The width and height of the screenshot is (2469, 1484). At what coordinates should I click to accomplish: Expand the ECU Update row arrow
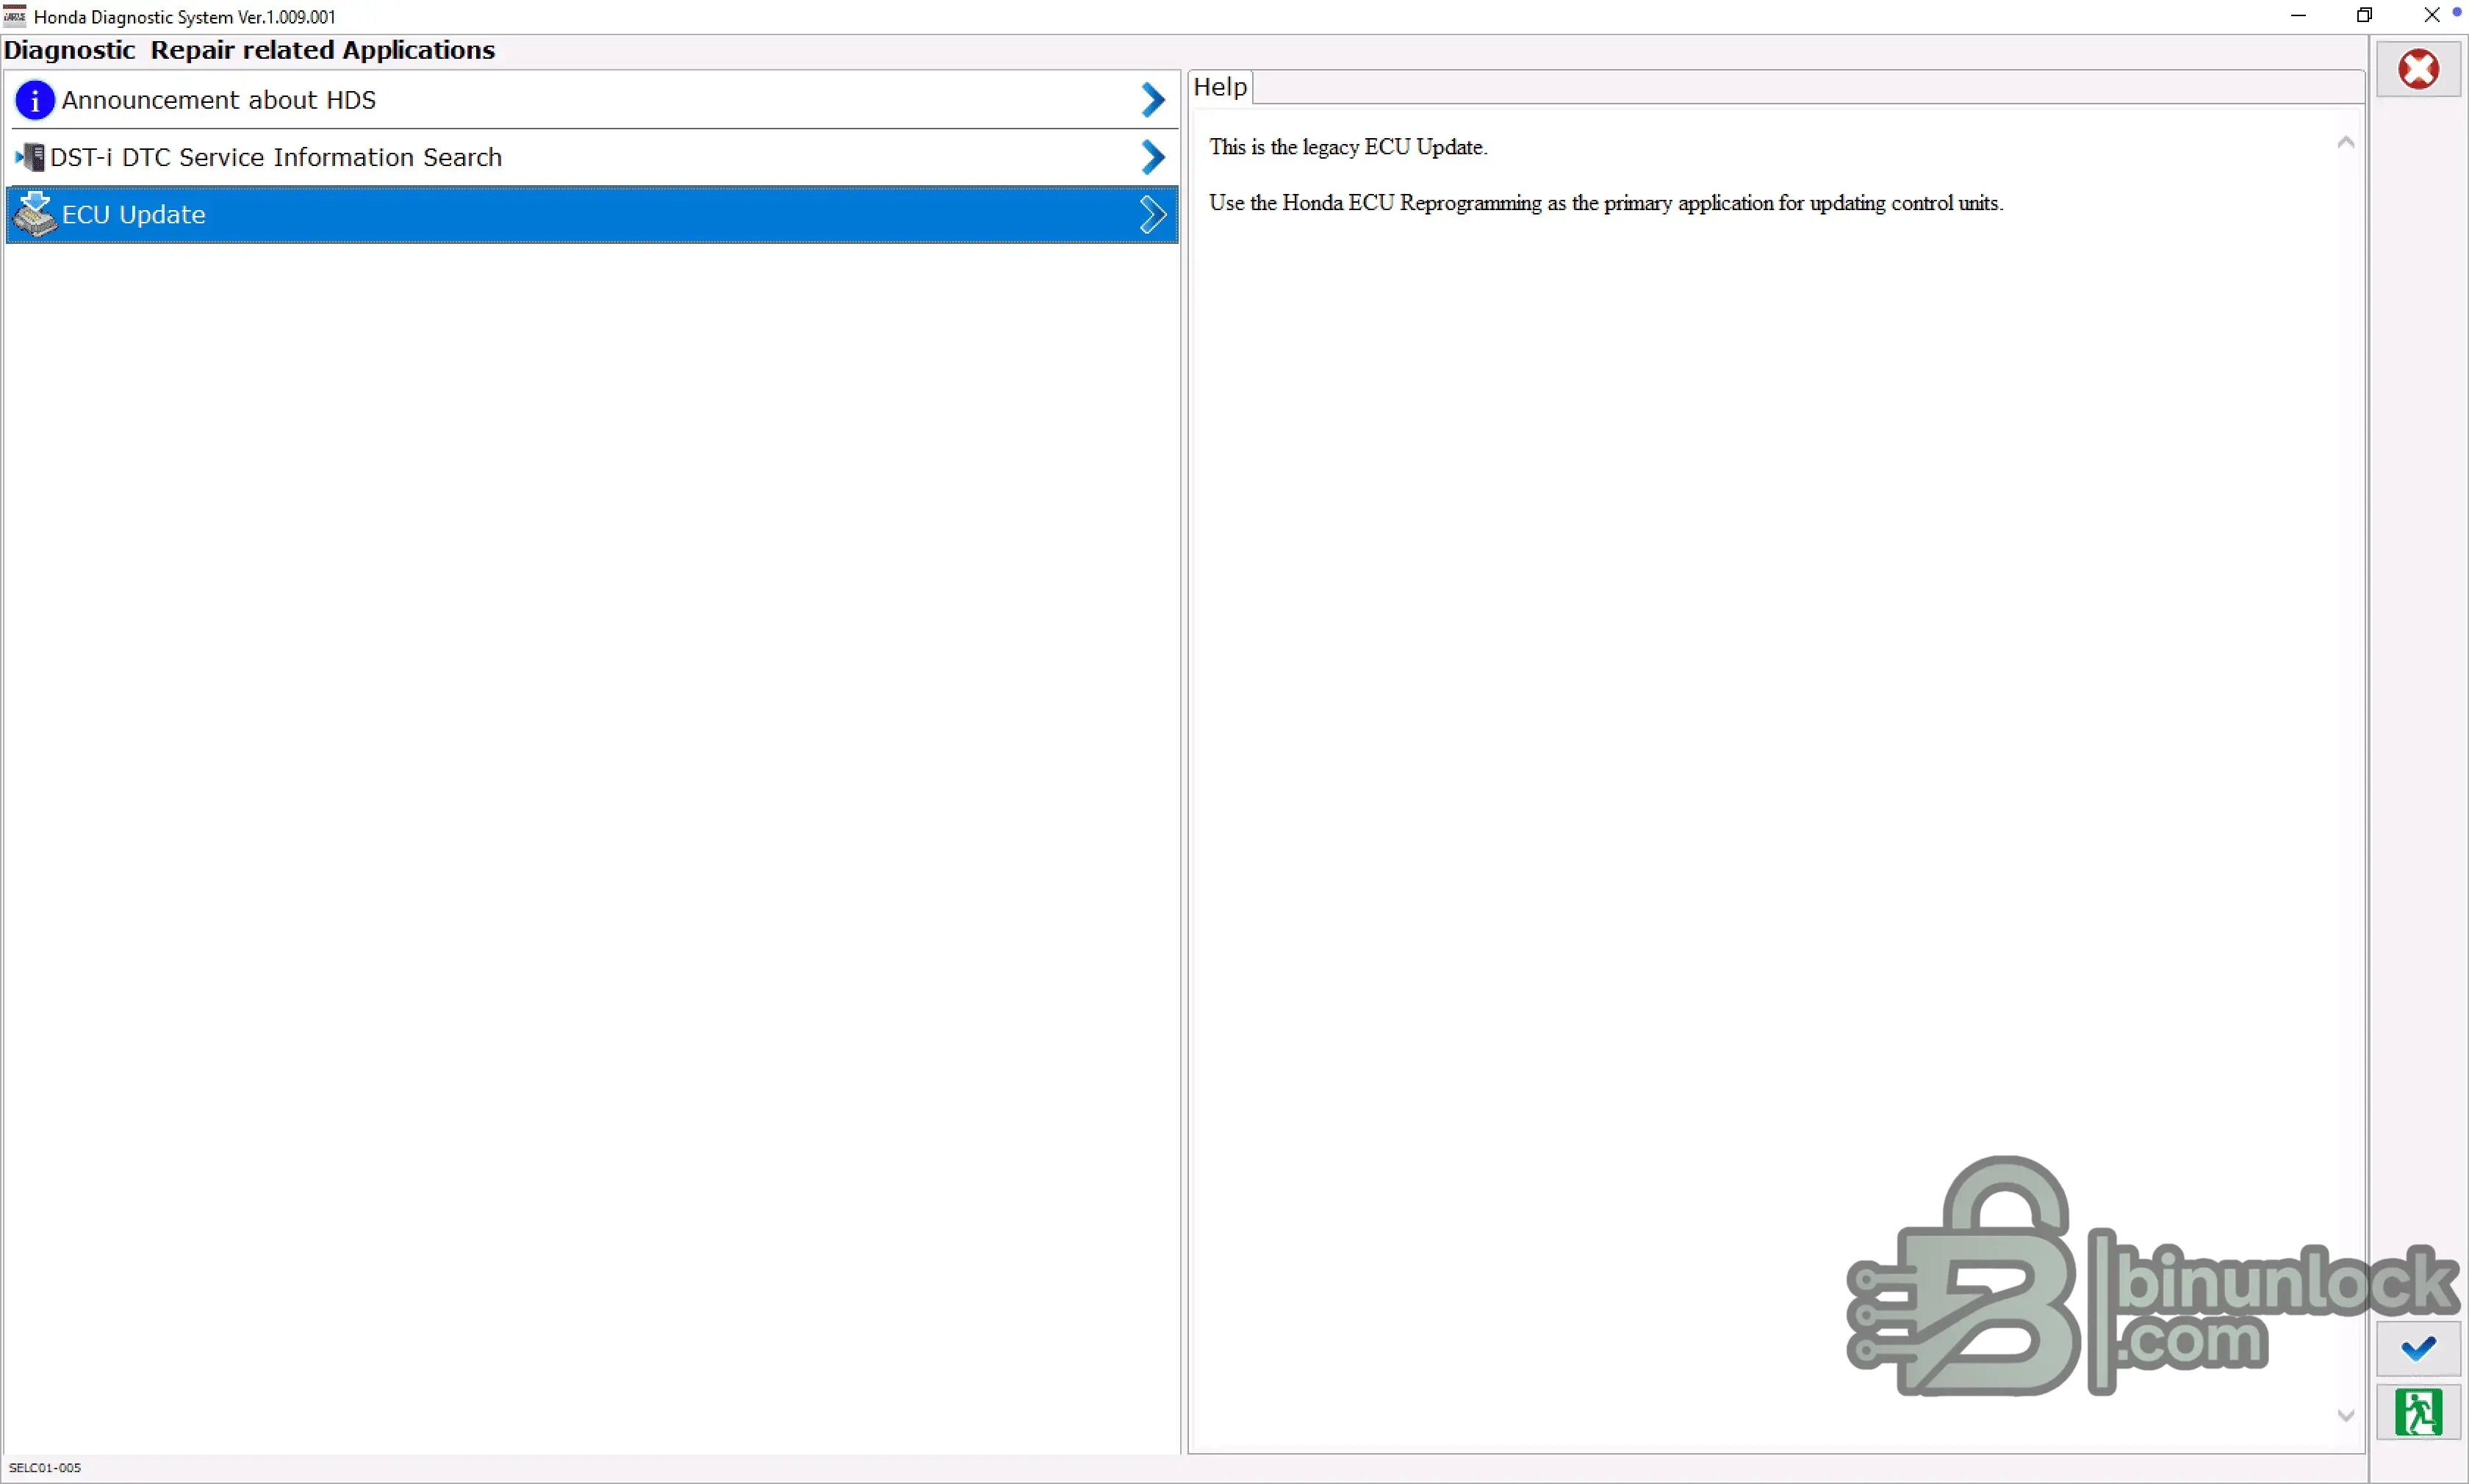point(1153,214)
